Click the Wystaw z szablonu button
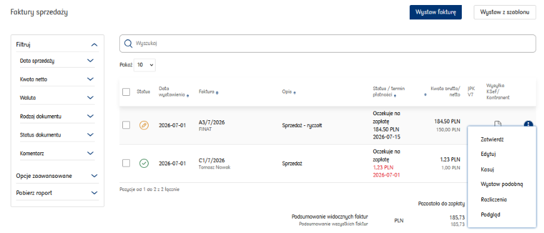 (x=505, y=12)
